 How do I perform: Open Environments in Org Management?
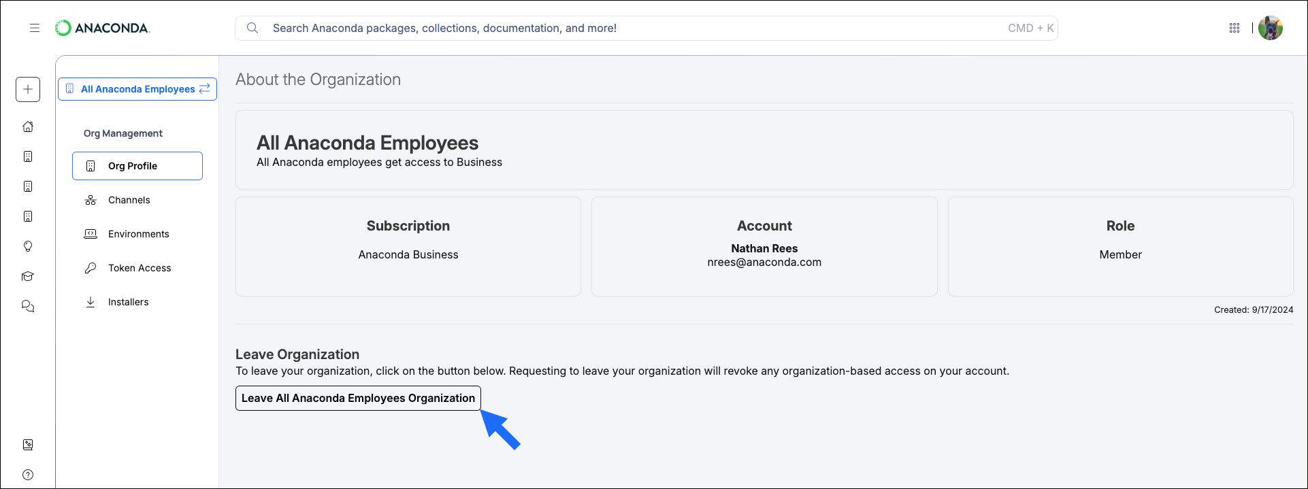point(137,234)
